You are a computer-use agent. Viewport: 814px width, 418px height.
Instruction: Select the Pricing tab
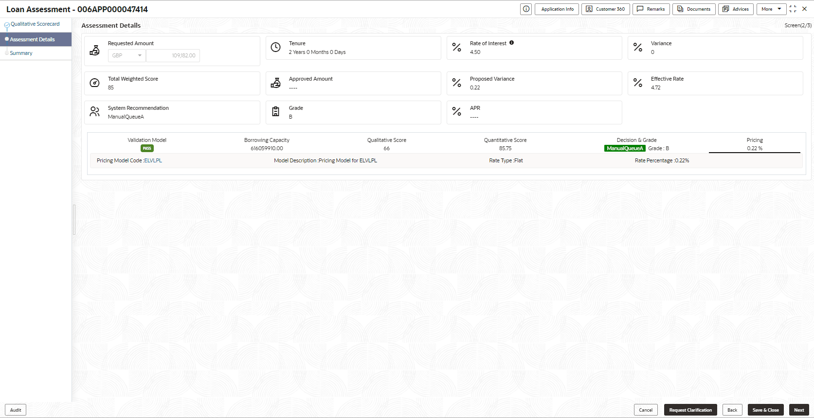(755, 144)
